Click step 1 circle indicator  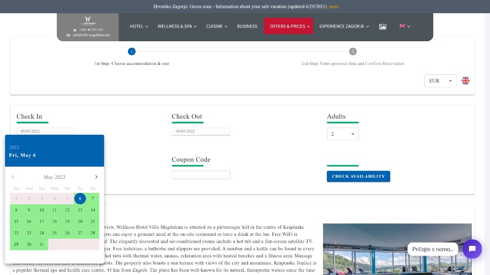pyautogui.click(x=132, y=52)
